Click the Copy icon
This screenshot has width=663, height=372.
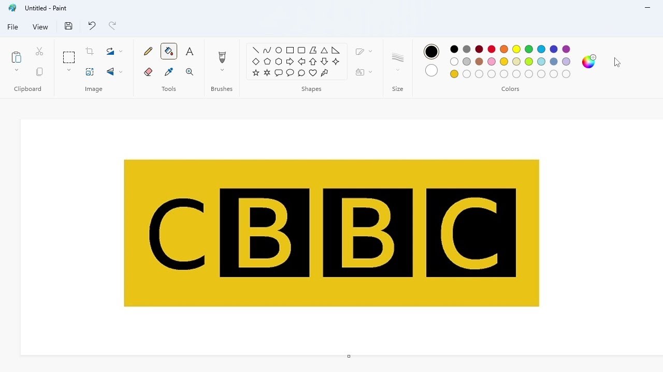(39, 72)
